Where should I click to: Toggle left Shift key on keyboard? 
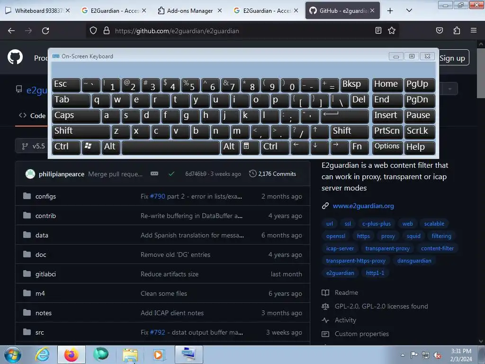point(81,132)
